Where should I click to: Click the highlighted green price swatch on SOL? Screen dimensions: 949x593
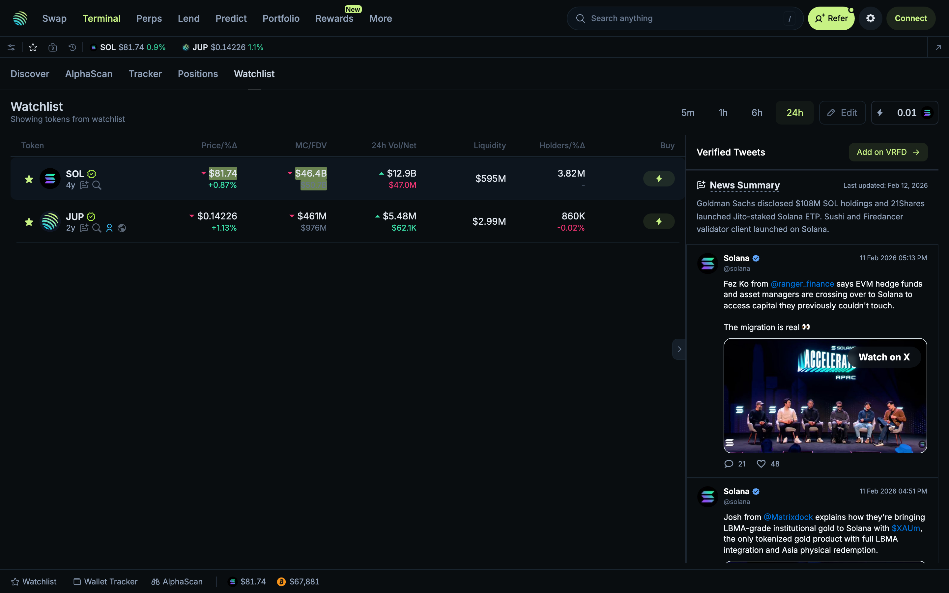click(x=223, y=173)
